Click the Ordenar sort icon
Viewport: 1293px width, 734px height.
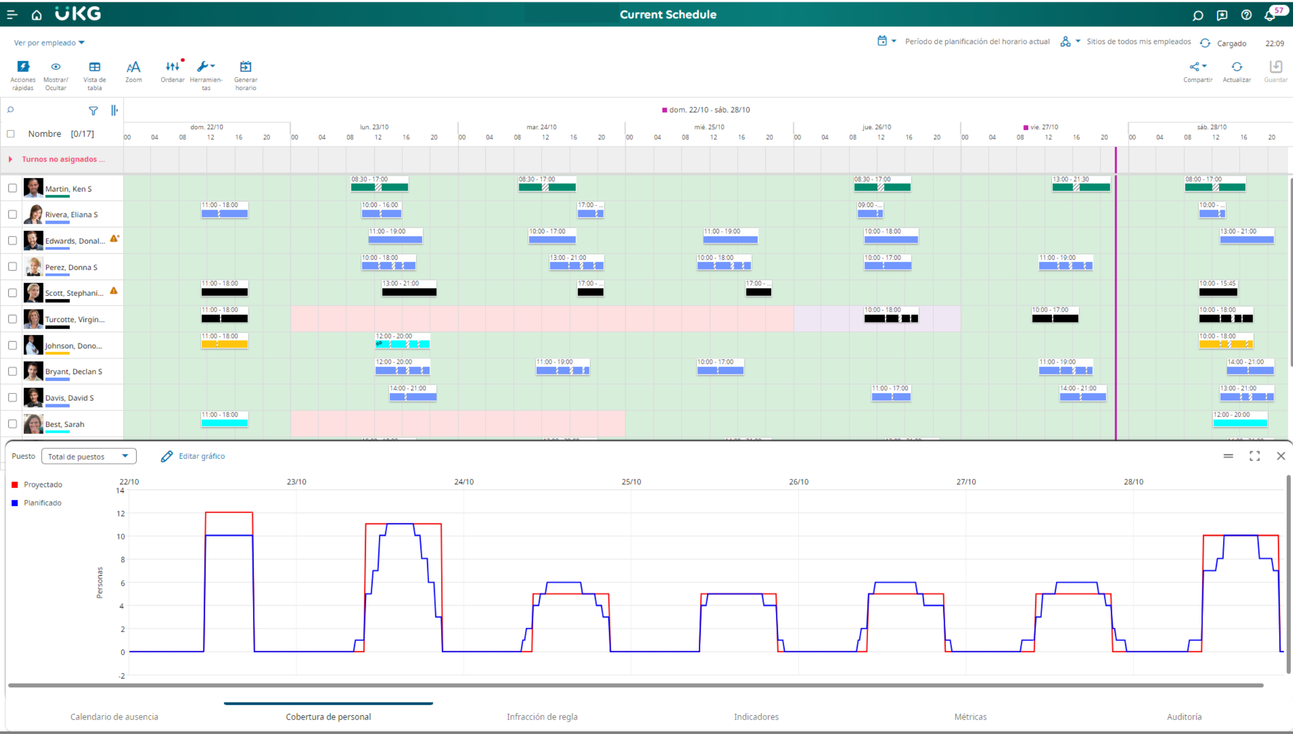coord(172,67)
